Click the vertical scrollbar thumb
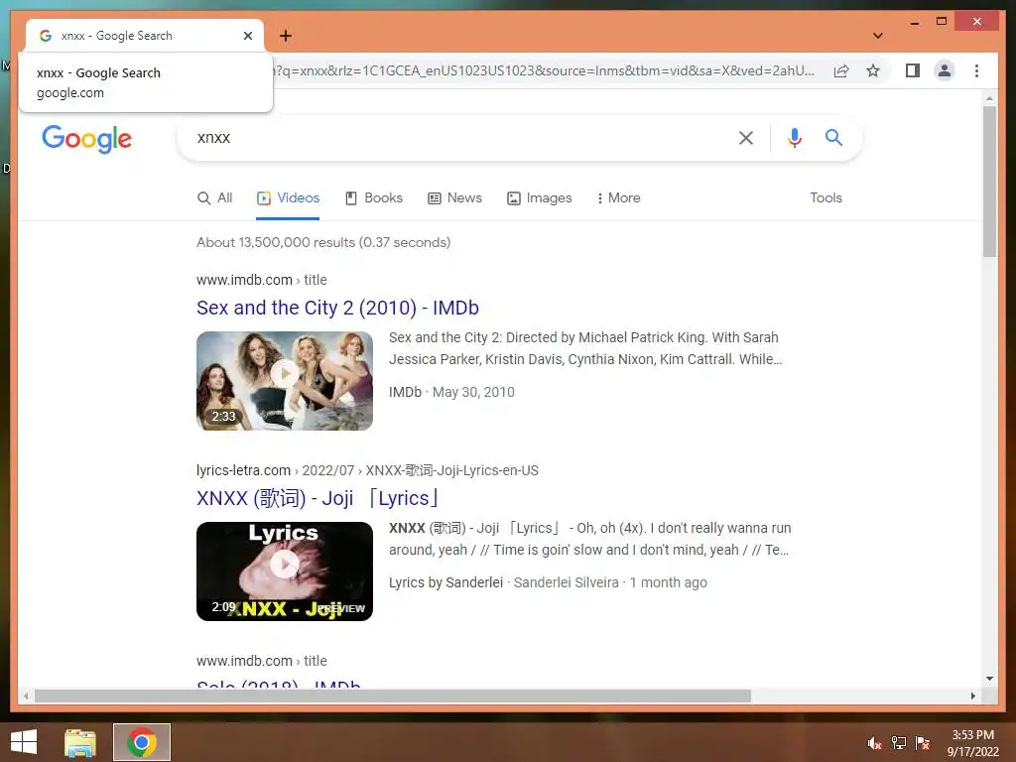1016x762 pixels. [x=989, y=182]
